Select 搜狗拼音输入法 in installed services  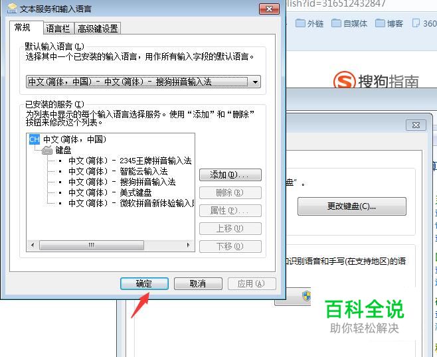pyautogui.click(x=122, y=182)
